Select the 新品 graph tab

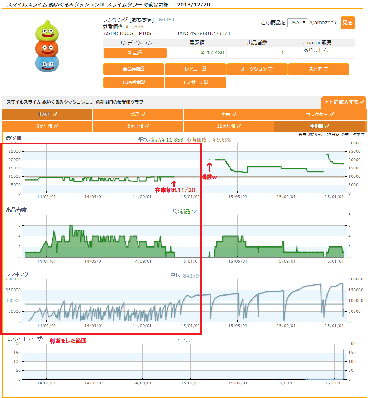point(138,115)
